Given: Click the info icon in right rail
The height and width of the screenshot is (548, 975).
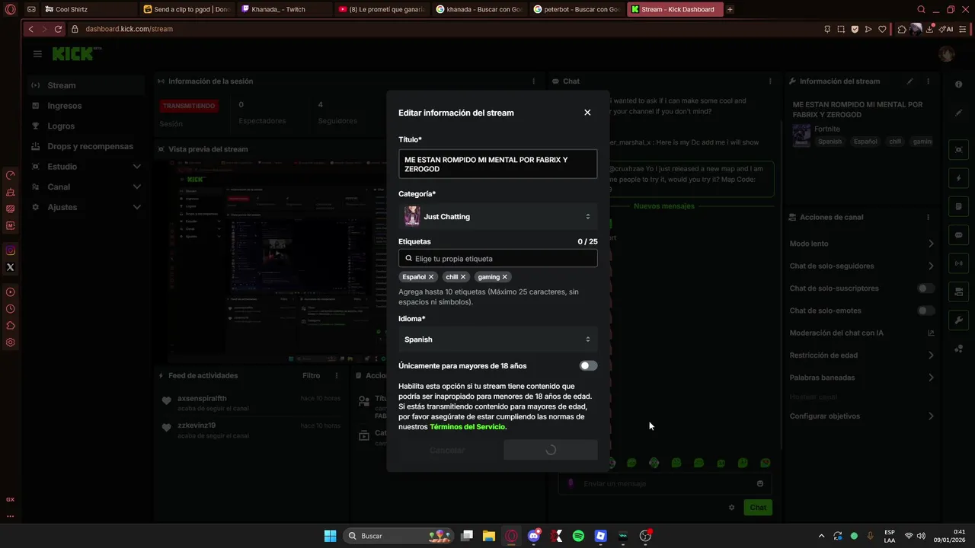Looking at the screenshot, I should point(958,84).
